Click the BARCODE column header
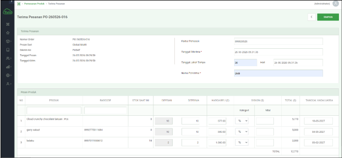 tap(105, 101)
